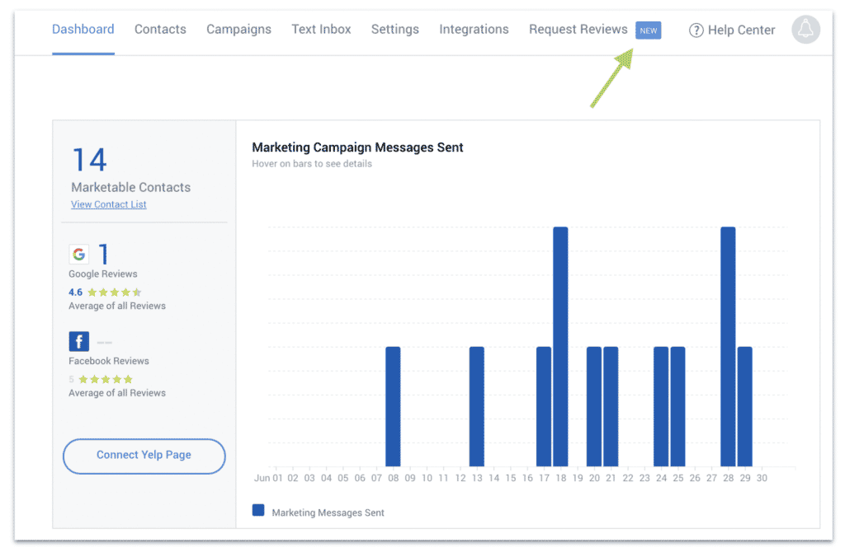Open the Settings tab
This screenshot has height=552, width=845.
click(x=395, y=29)
